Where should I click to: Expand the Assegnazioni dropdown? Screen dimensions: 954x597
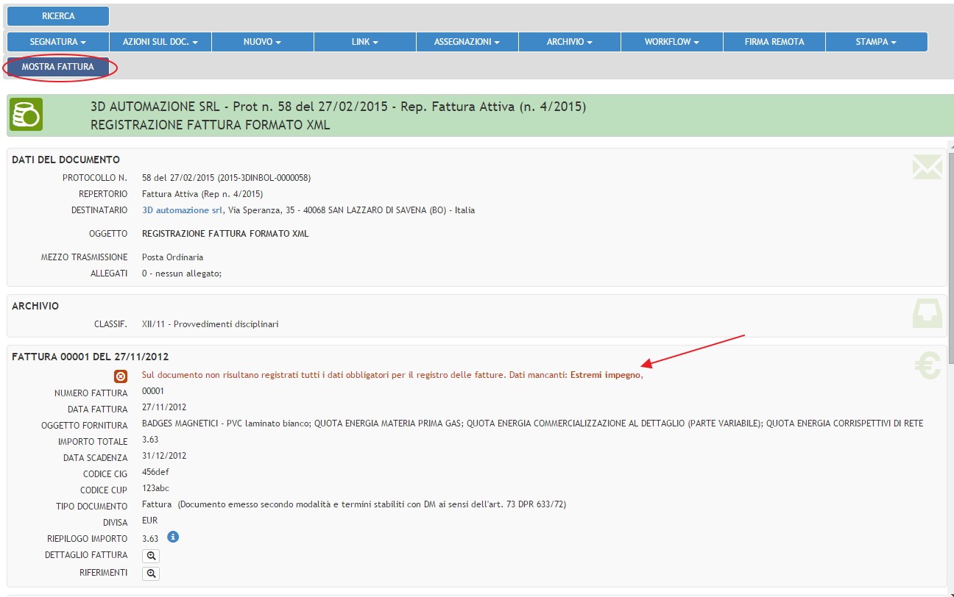click(467, 42)
